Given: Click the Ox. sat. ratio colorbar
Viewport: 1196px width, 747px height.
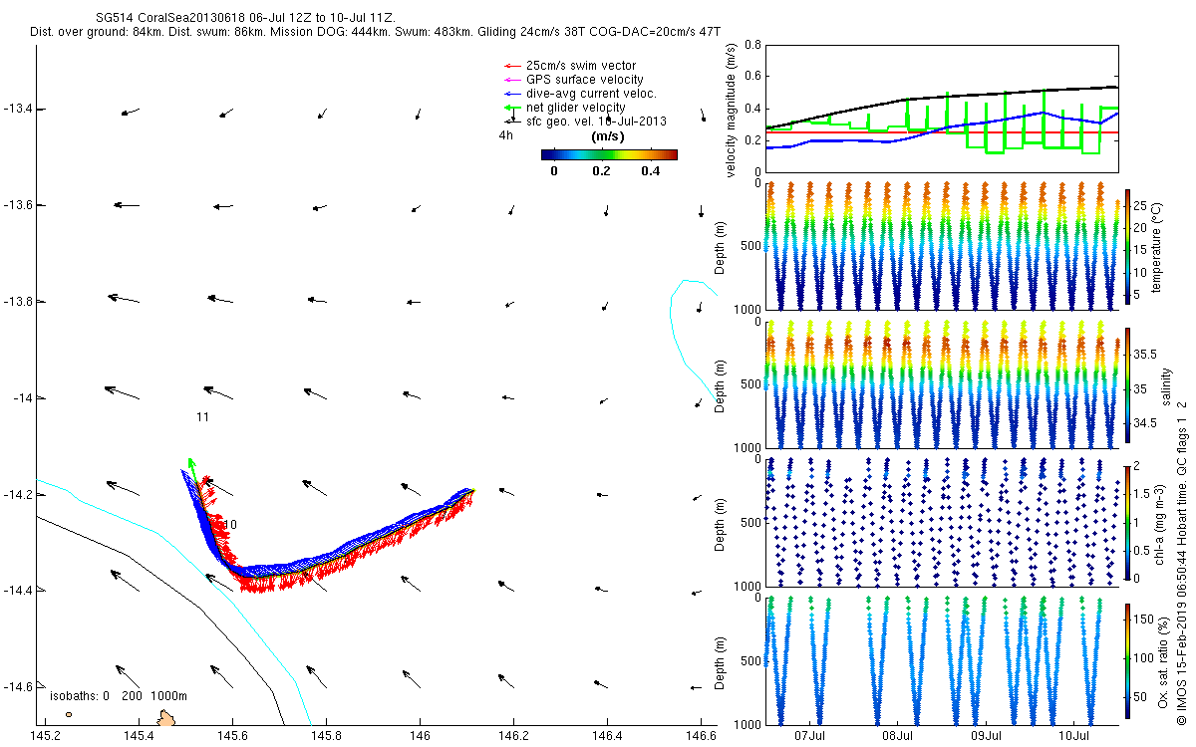Looking at the screenshot, I should click(1128, 660).
